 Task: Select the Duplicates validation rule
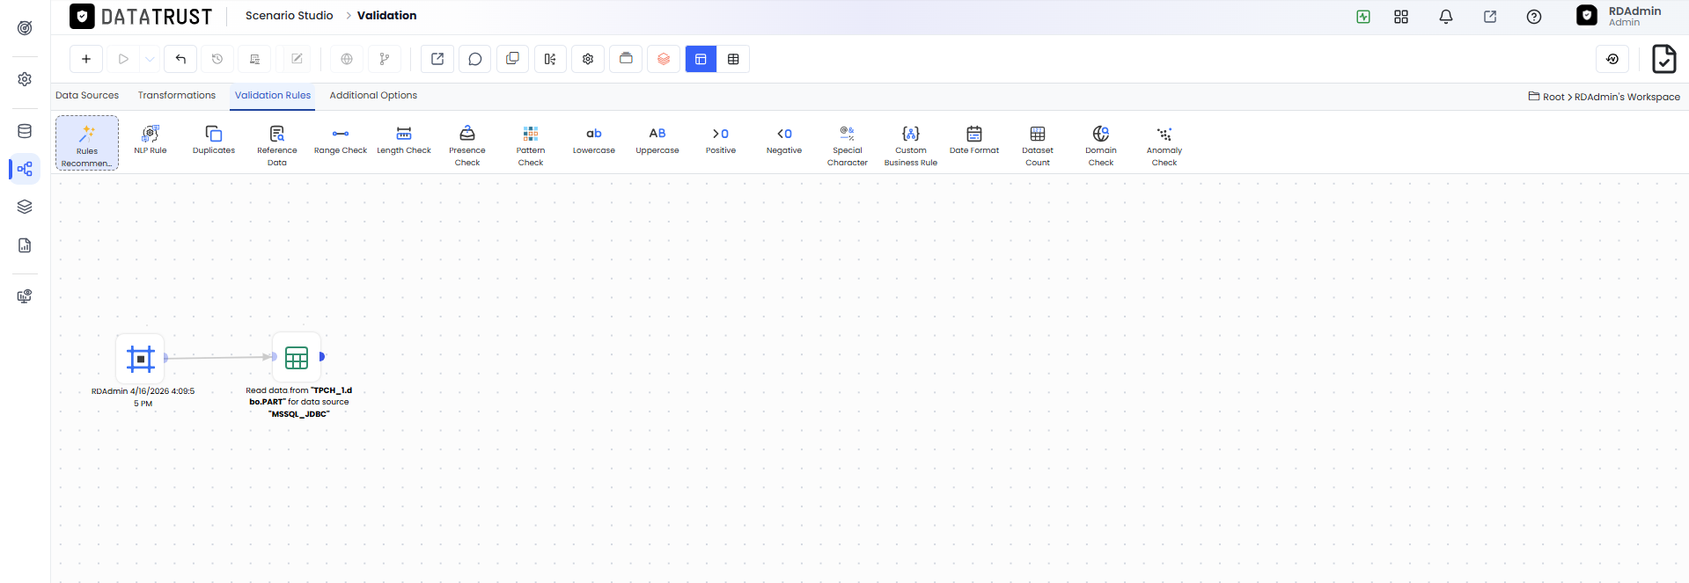214,141
